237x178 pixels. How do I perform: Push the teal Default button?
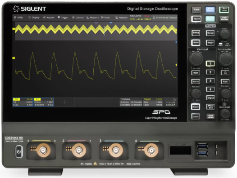point(210,19)
